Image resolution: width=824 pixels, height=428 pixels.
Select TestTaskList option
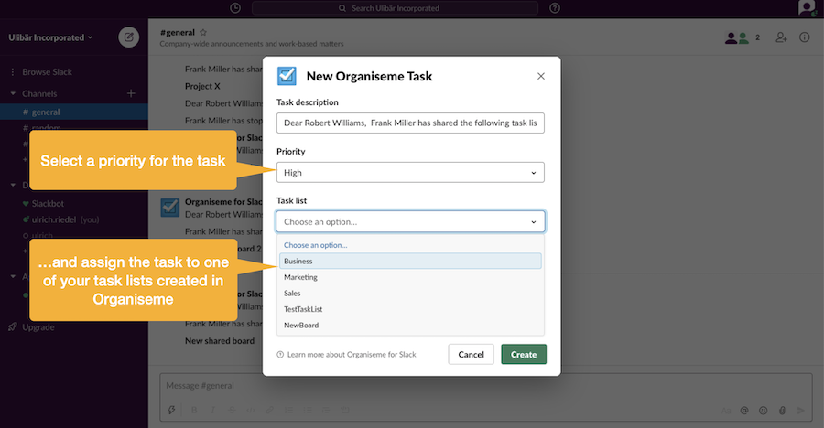(410, 309)
